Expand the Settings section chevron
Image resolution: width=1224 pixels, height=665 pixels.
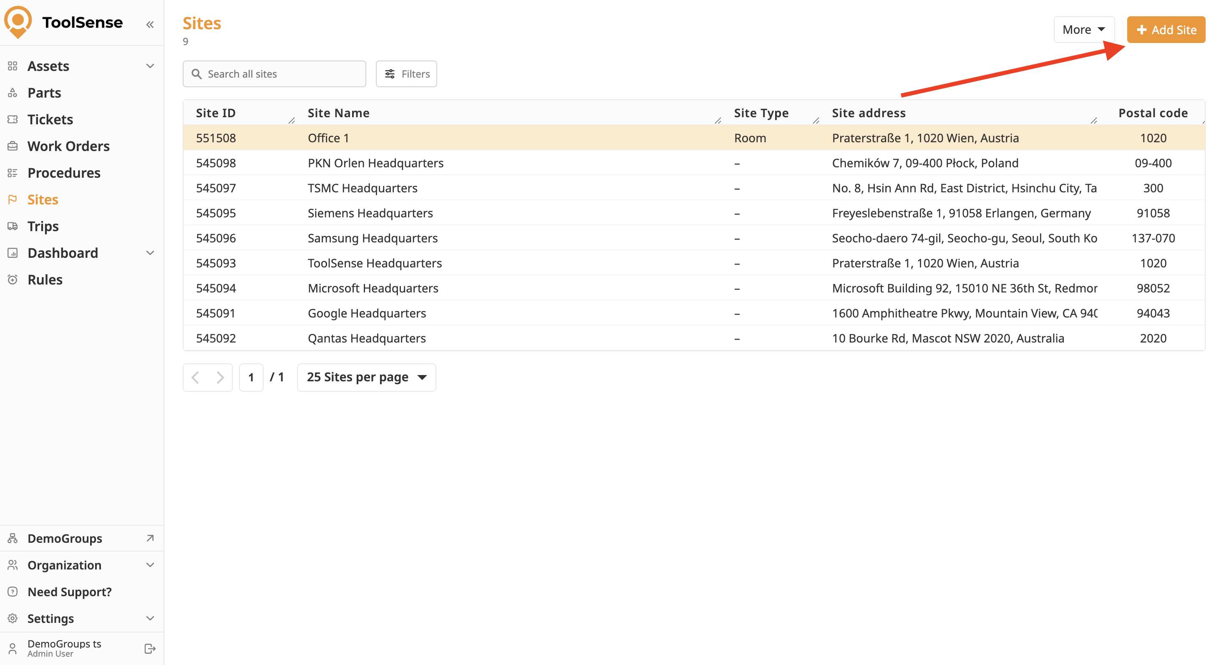[150, 618]
